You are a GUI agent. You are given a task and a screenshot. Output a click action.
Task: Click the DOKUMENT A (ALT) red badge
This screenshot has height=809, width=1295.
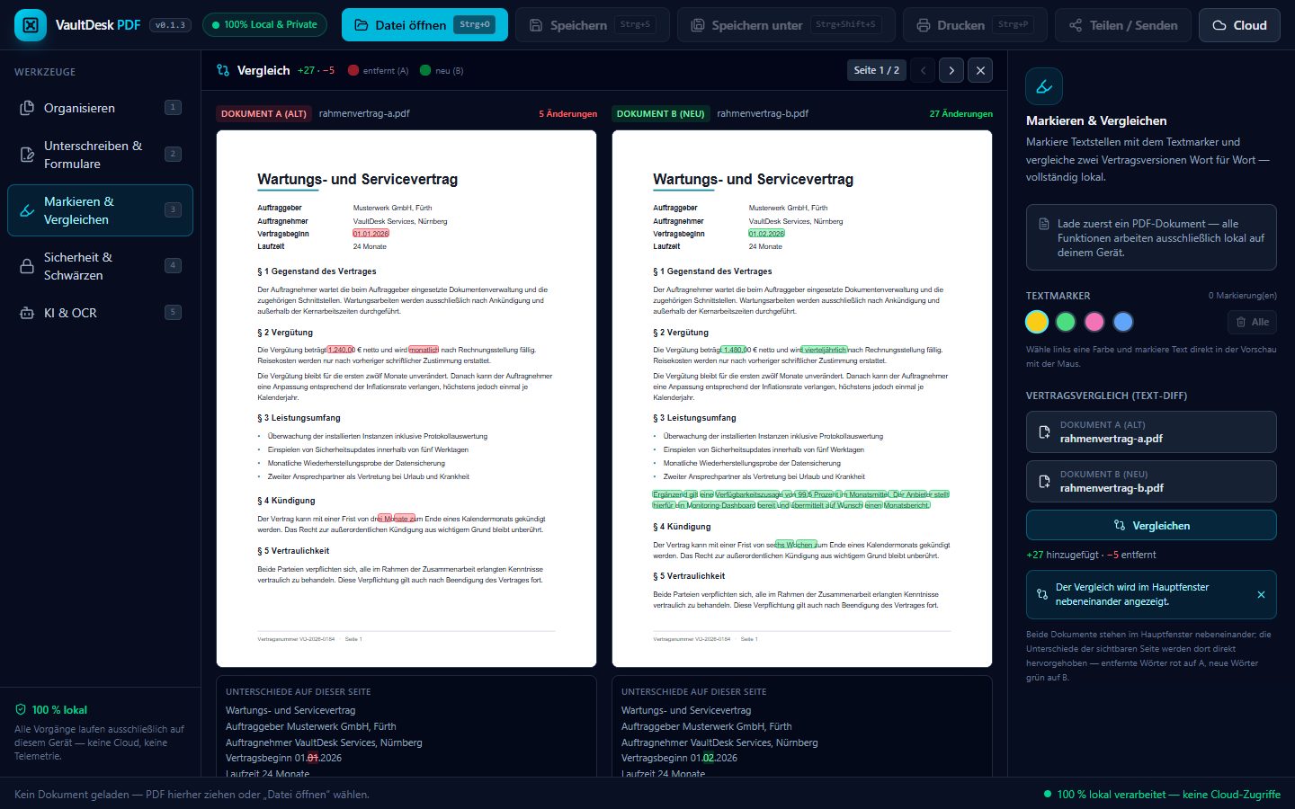[x=264, y=114]
